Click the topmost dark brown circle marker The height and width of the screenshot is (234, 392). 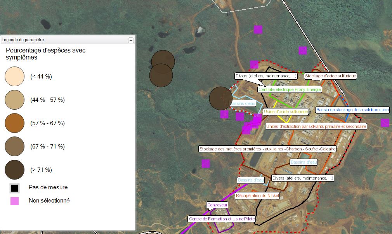163,61
